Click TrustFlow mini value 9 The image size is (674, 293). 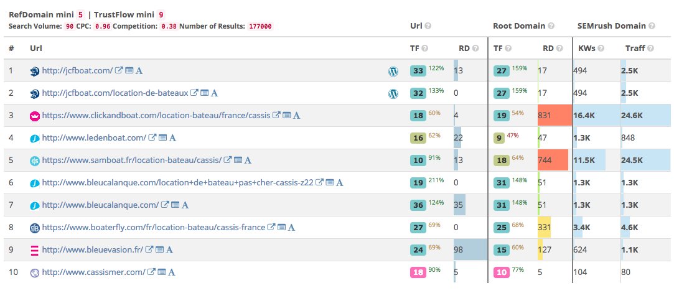[x=161, y=15]
